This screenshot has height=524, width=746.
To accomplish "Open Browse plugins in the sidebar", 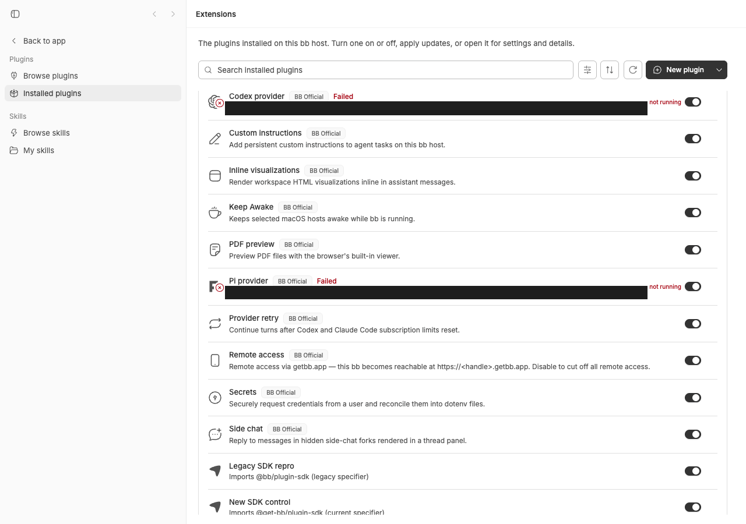I will point(93,76).
